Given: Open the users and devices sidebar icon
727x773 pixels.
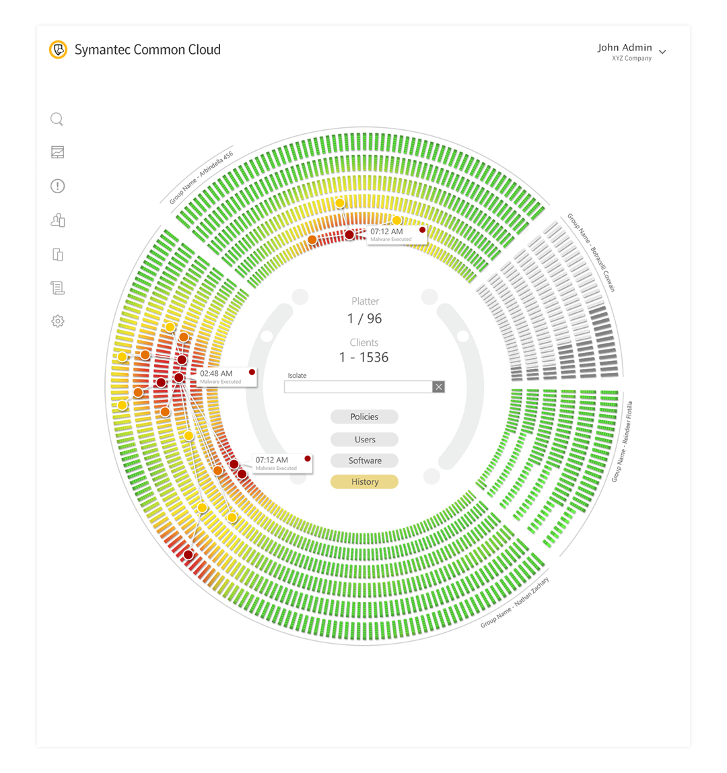Looking at the screenshot, I should pos(58,220).
